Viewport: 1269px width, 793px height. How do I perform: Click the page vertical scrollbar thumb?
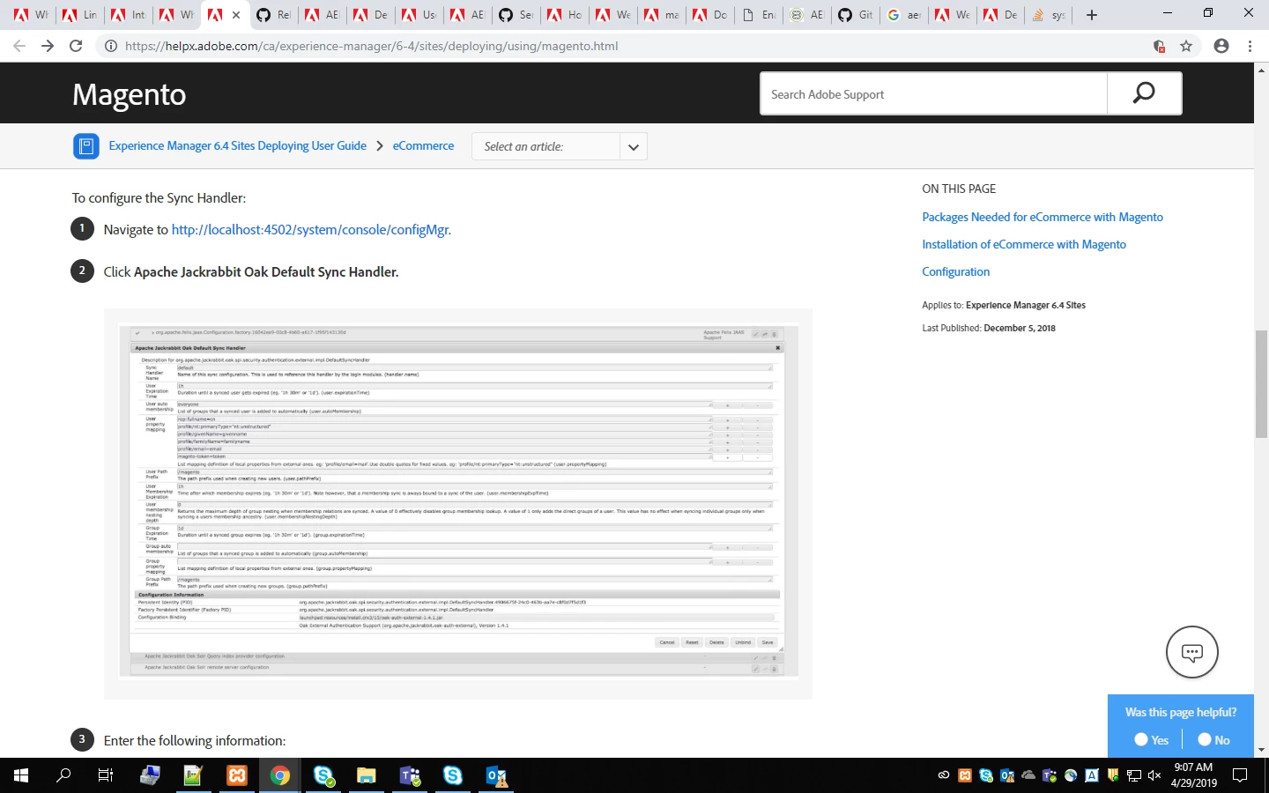coord(1261,383)
